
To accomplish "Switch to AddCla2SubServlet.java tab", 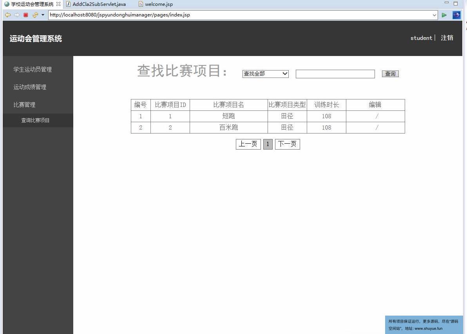I will click(96, 4).
